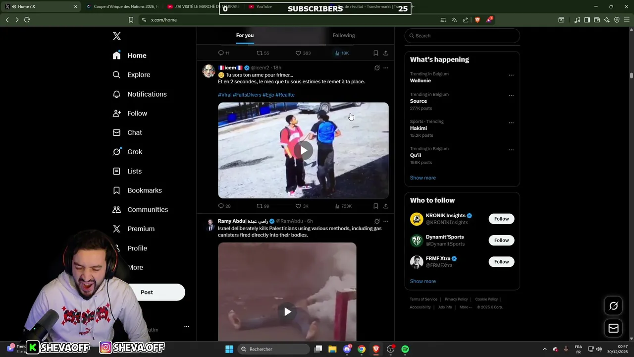Follow KRONIK Insights
This screenshot has width=634, height=357.
[501, 219]
